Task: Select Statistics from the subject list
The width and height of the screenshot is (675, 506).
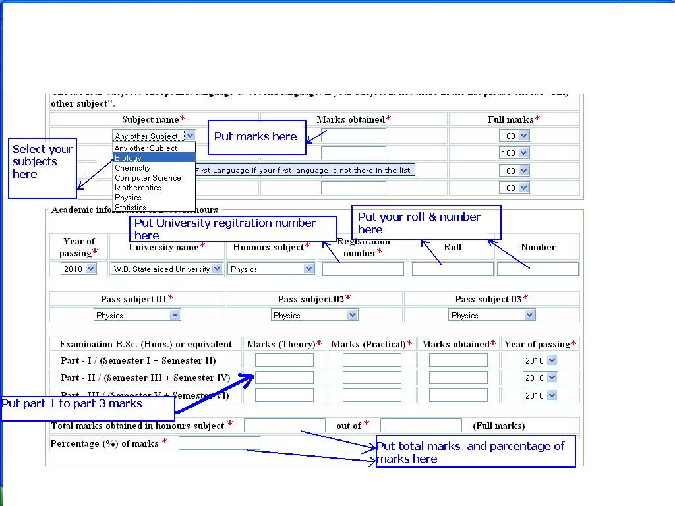Action: click(154, 208)
